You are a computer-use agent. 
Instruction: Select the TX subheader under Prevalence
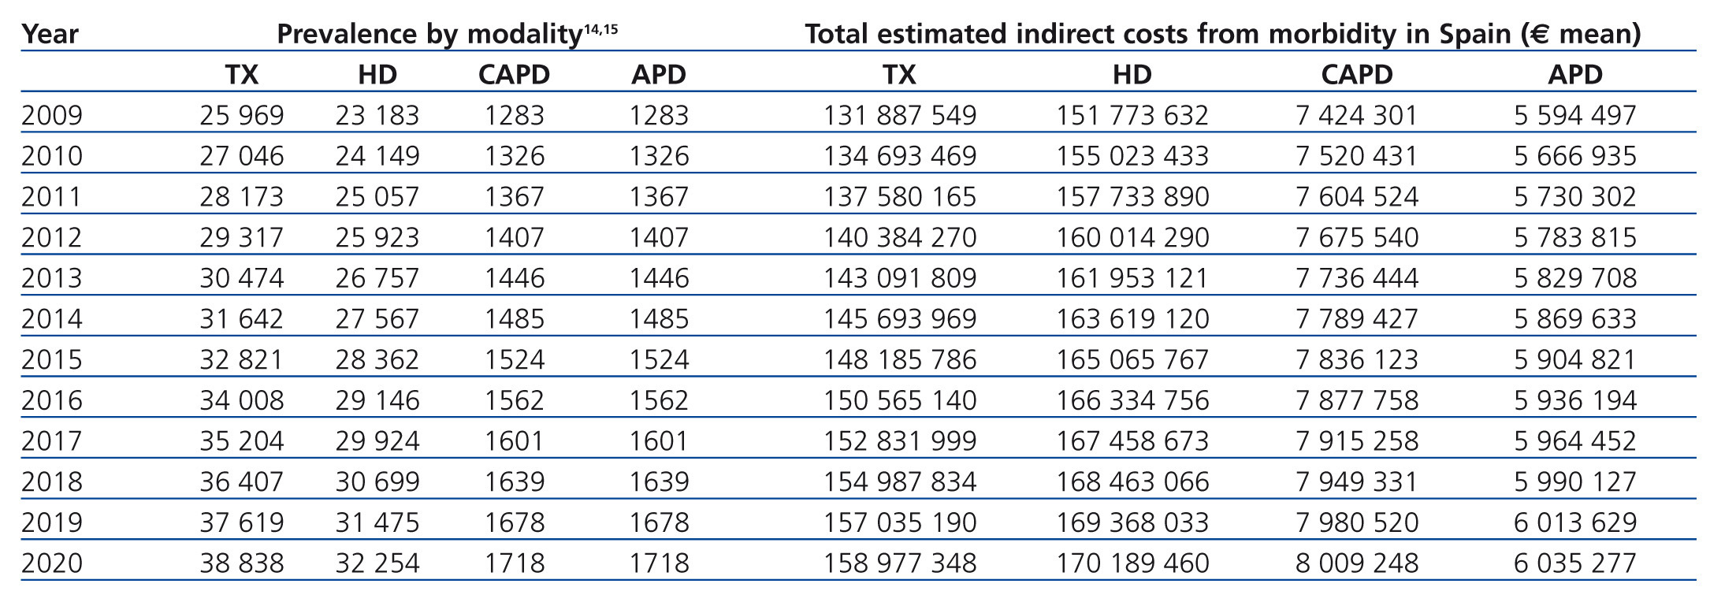[x=241, y=75]
